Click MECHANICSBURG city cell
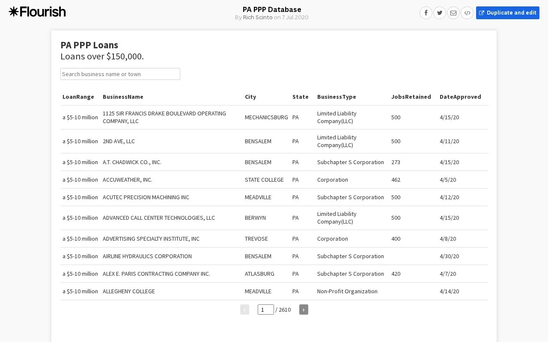This screenshot has height=342, width=548. 266,117
